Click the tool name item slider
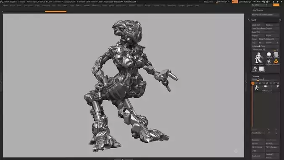The height and width of the screenshot is (160, 284). click(265, 50)
